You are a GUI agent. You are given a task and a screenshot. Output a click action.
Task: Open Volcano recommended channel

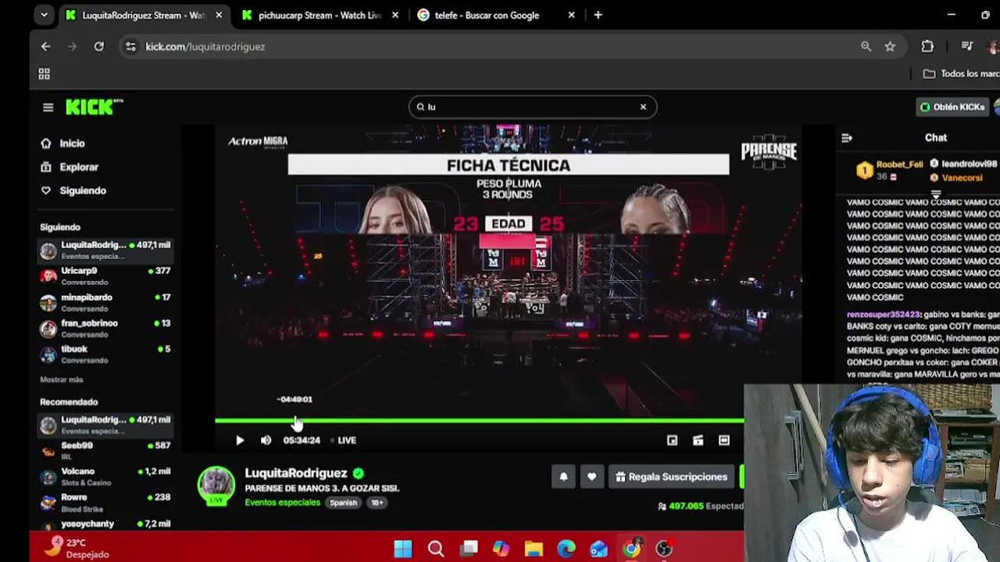click(x=105, y=476)
